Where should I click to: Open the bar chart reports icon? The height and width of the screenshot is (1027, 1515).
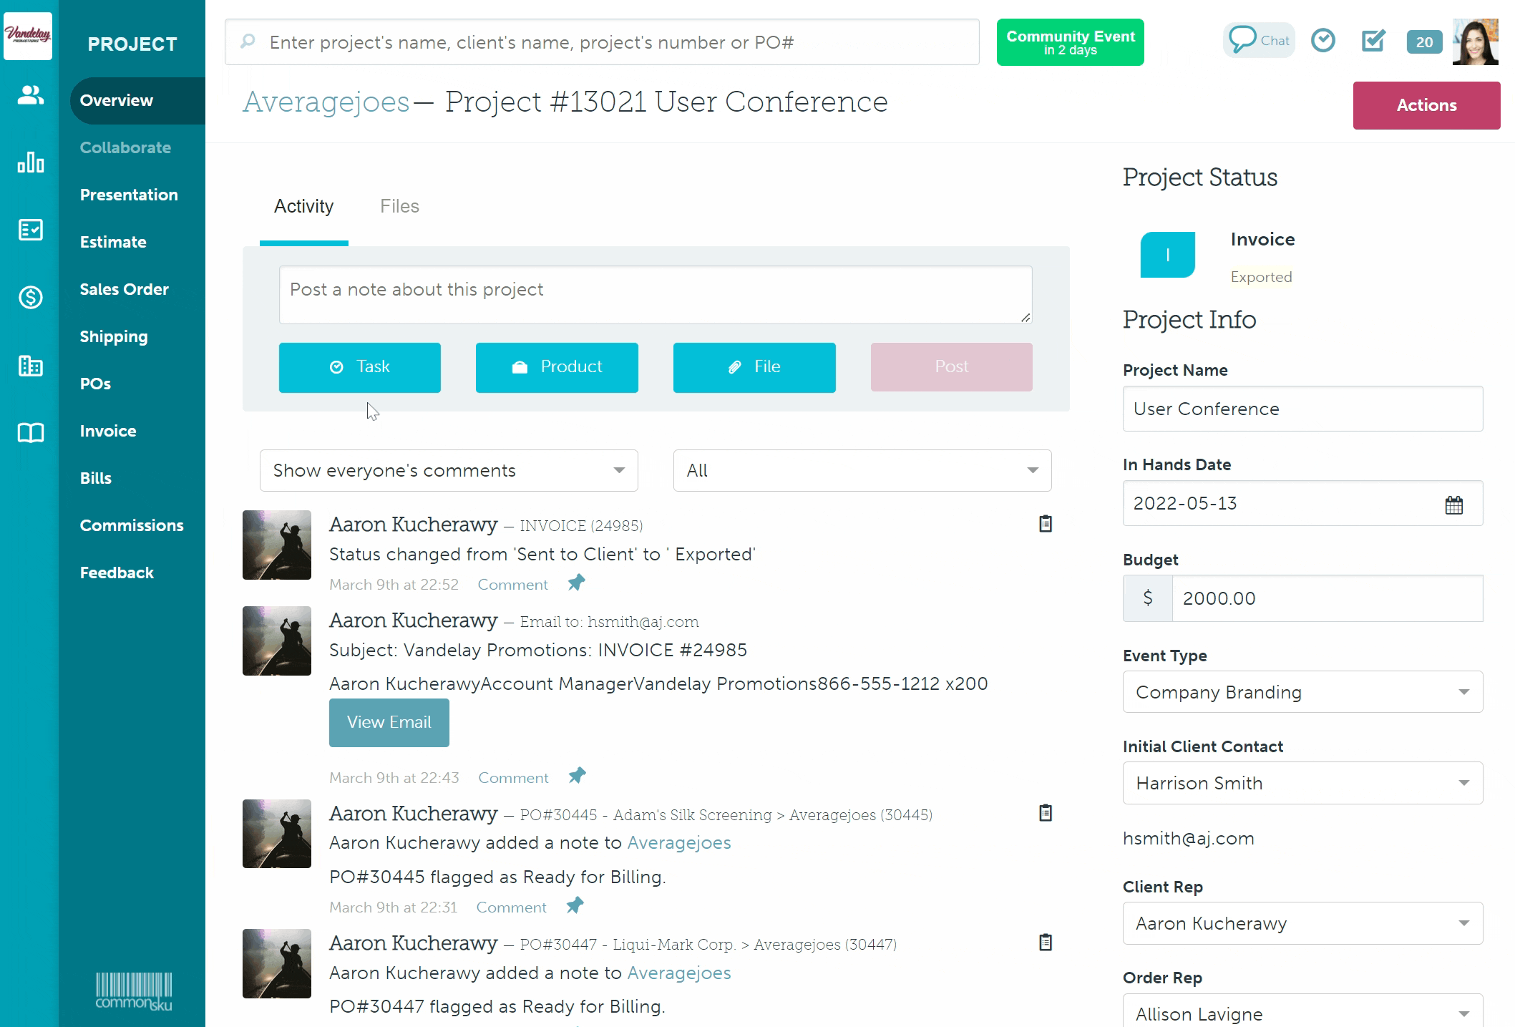(x=30, y=162)
